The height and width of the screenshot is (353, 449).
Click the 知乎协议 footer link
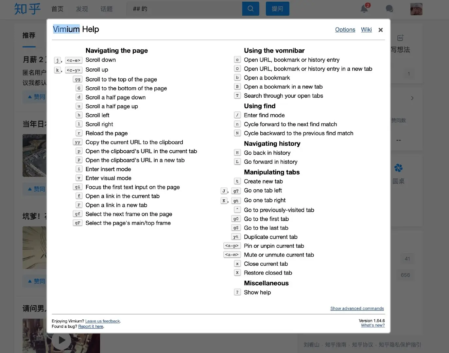(362, 345)
